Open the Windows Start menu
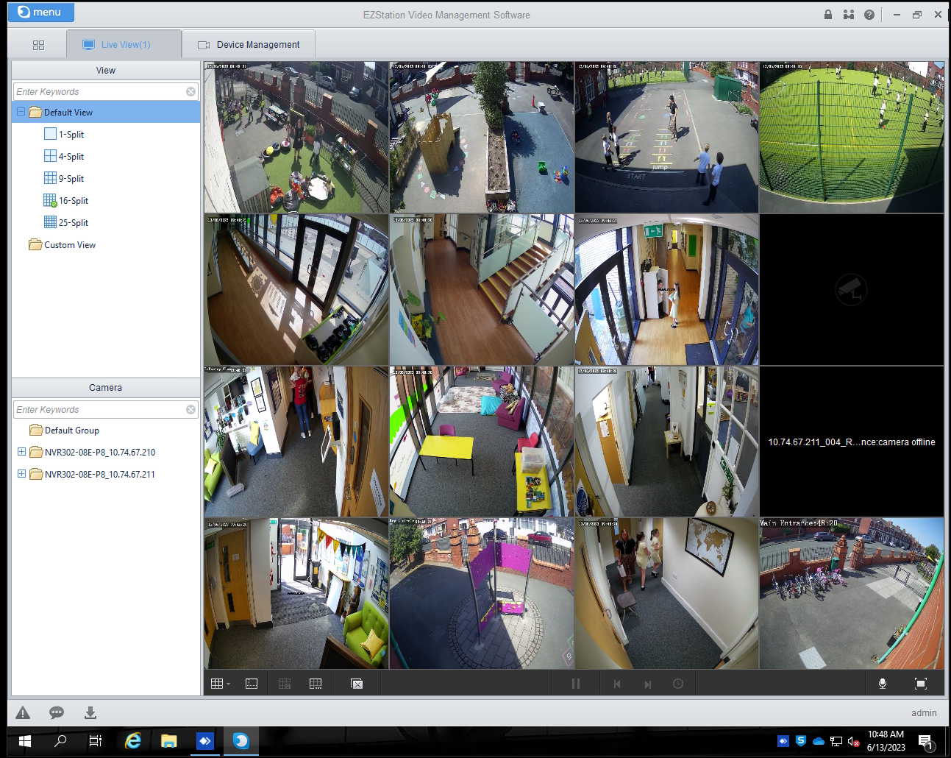 [24, 741]
